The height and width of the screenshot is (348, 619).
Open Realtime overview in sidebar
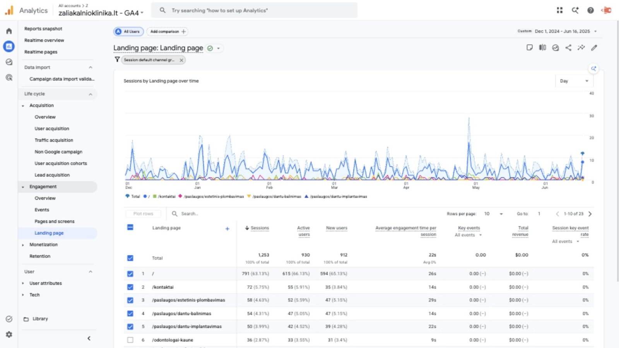tap(44, 40)
